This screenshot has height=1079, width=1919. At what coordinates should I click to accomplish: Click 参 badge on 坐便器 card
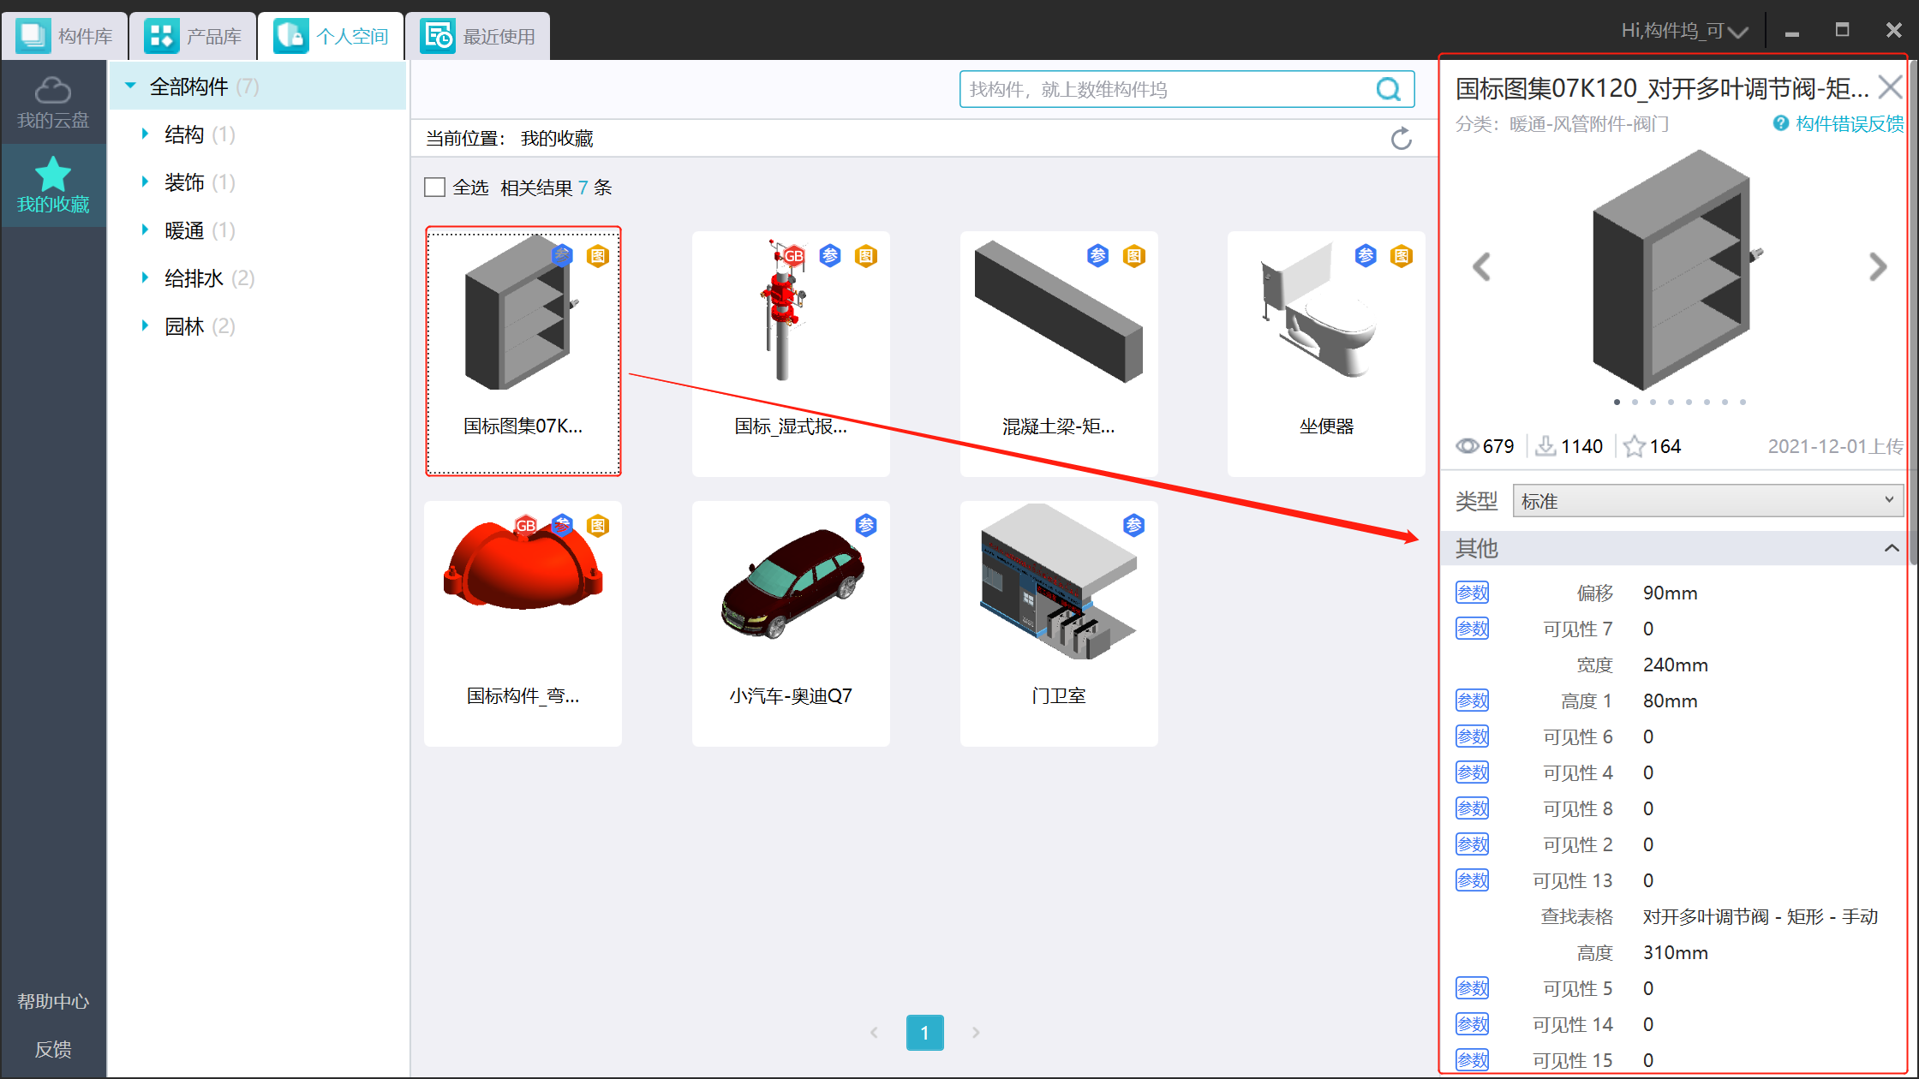pyautogui.click(x=1366, y=255)
